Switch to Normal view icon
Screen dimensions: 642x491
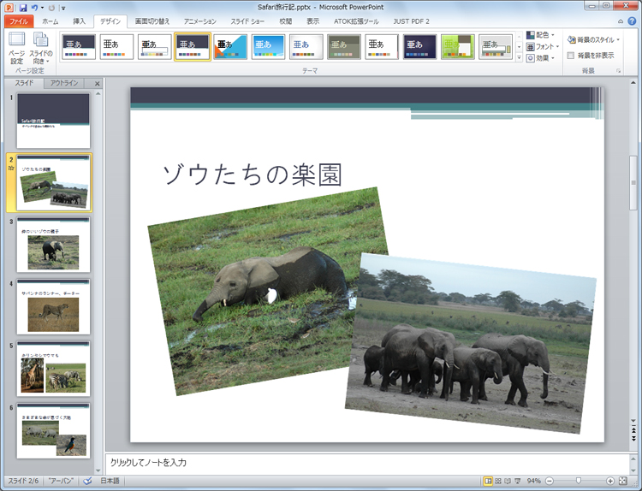tap(488, 481)
